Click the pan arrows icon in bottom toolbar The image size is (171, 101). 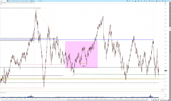(152, 100)
